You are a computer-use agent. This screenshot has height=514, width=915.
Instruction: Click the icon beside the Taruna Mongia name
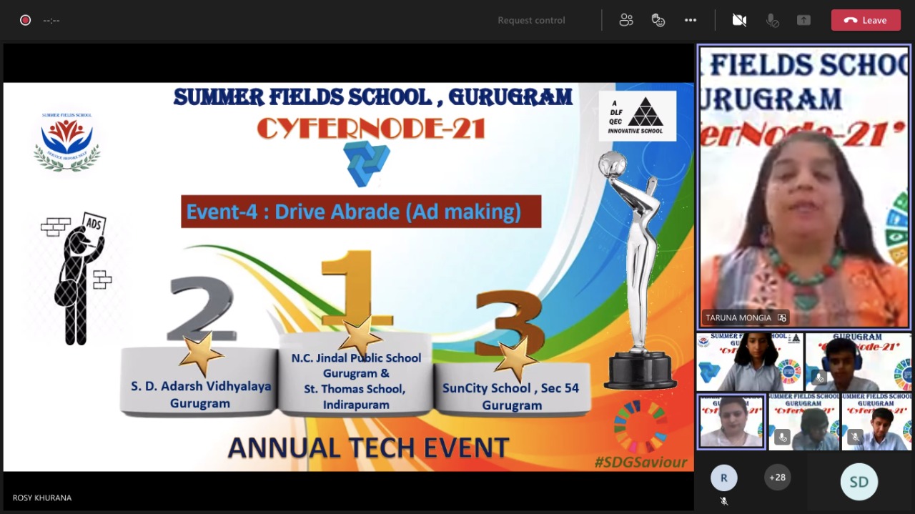(782, 317)
